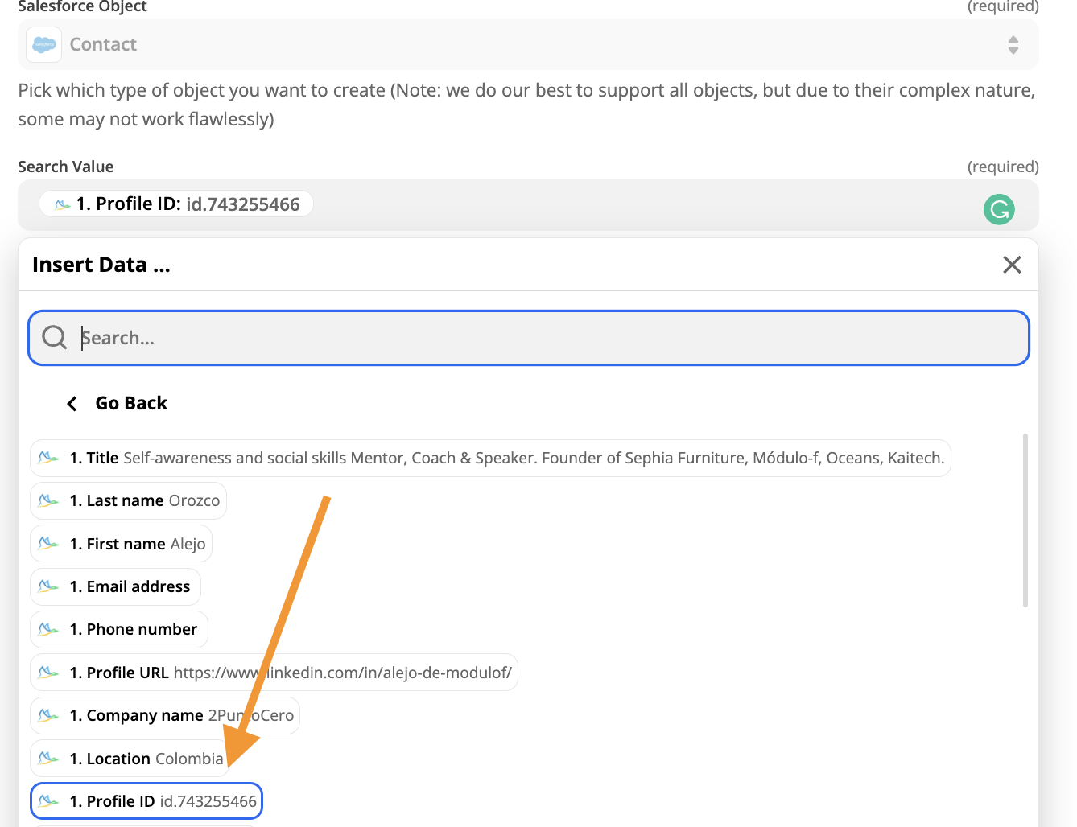This screenshot has height=827, width=1077.
Task: Click the Grammarly icon in Search Value field
Action: tap(999, 210)
